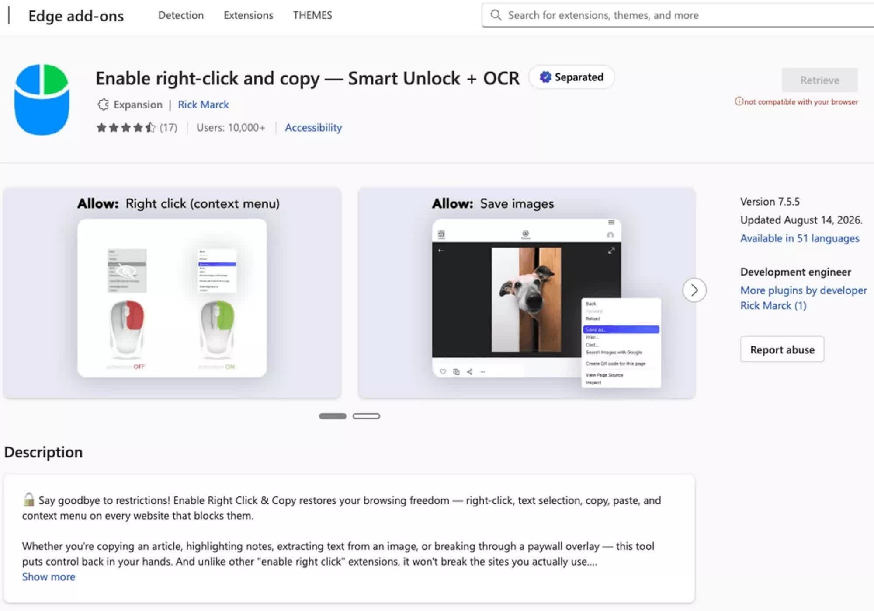The width and height of the screenshot is (874, 611).
Task: Select the first carousel page indicator
Action: [333, 416]
